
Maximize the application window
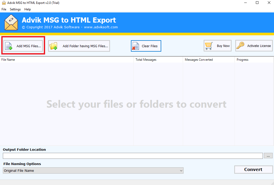[257, 3]
